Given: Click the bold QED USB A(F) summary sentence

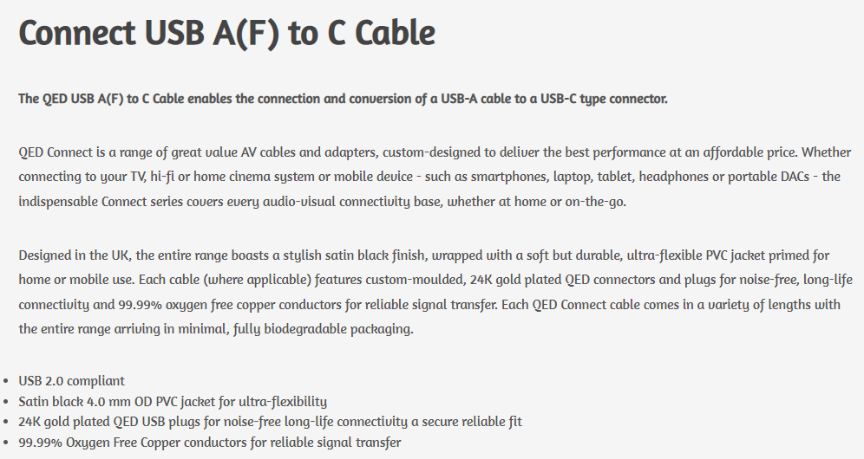Looking at the screenshot, I should point(343,99).
